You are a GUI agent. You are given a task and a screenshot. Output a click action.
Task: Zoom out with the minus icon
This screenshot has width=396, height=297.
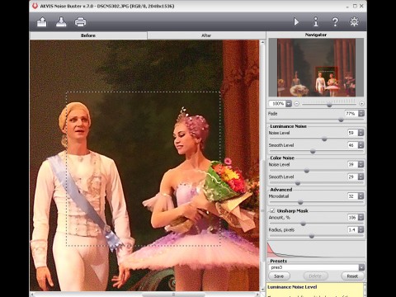(x=296, y=104)
